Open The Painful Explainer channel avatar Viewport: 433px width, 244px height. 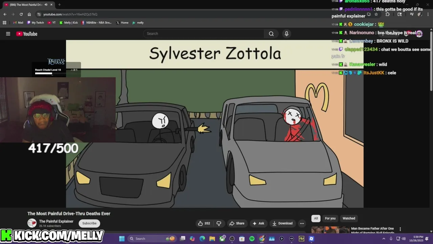32,223
